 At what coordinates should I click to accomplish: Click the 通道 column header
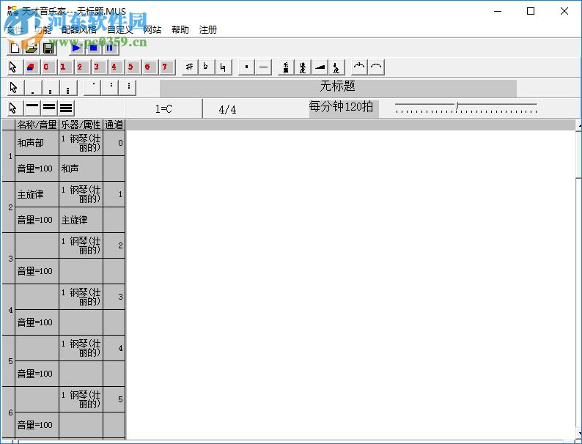(x=114, y=125)
